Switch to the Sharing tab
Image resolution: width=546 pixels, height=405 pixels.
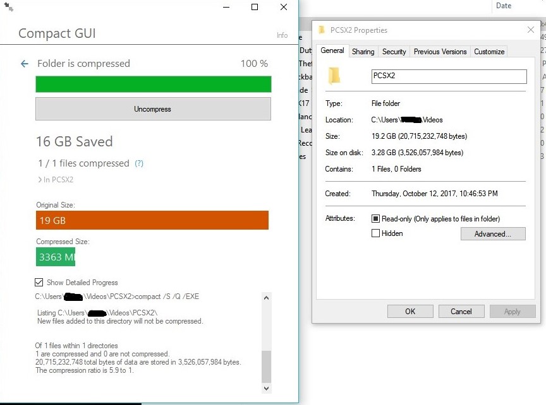click(363, 51)
